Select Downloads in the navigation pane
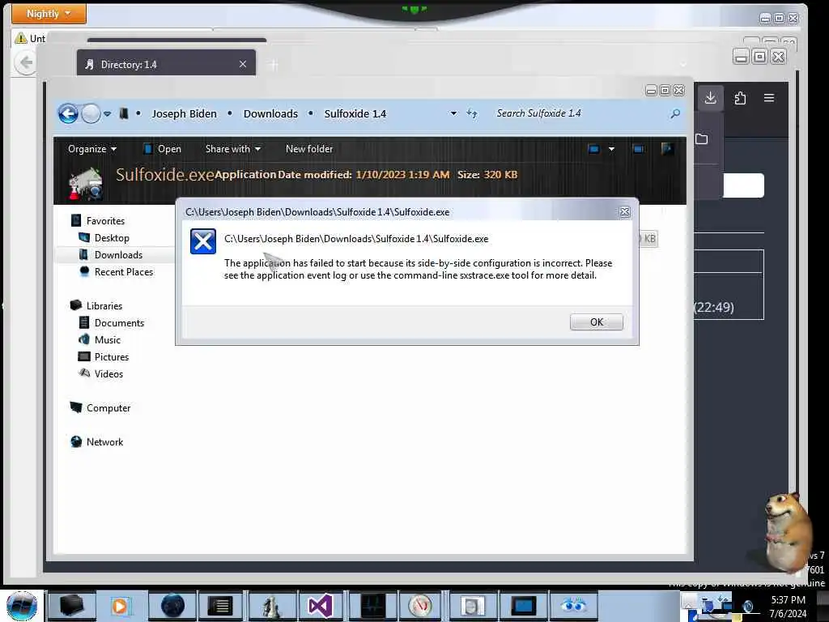The width and height of the screenshot is (829, 622). 118,255
